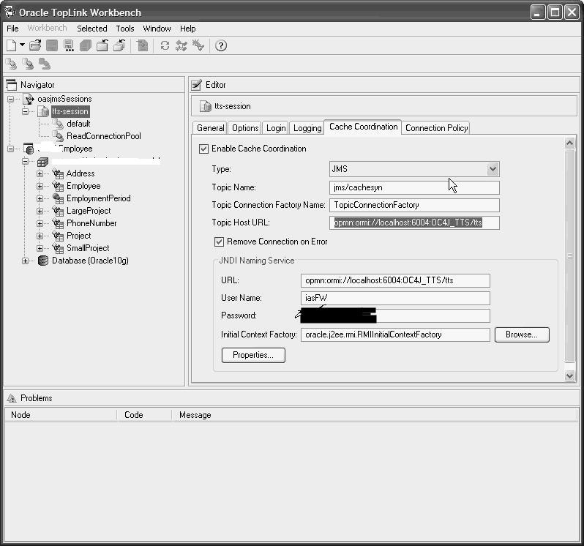Click the tts-session icon in Editor header
This screenshot has width=584, height=546.
[x=205, y=106]
